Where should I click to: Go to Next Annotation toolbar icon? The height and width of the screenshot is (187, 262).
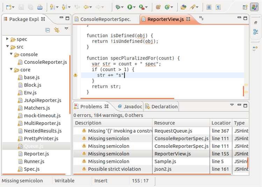[x=52, y=7]
